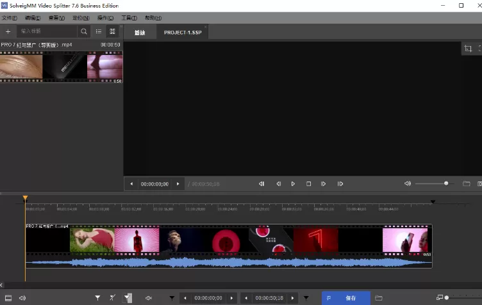Open output folder icon beside volume slider
The image size is (482, 305).
[467, 184]
